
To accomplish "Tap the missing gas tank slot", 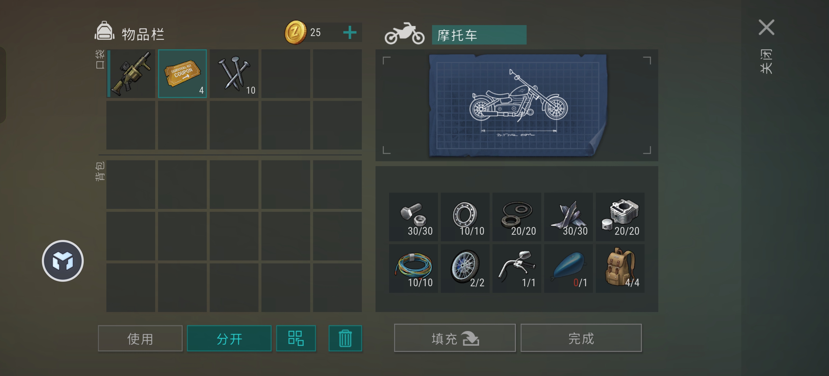I will [x=568, y=268].
